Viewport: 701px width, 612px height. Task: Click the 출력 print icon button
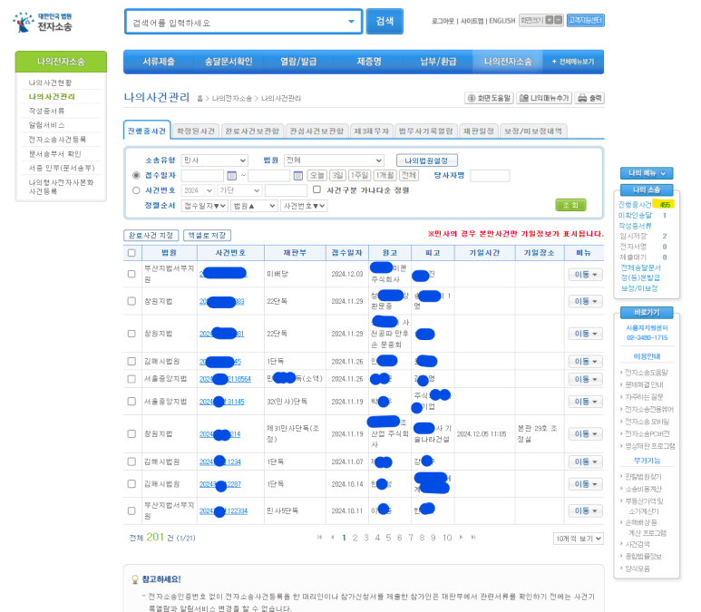590,98
